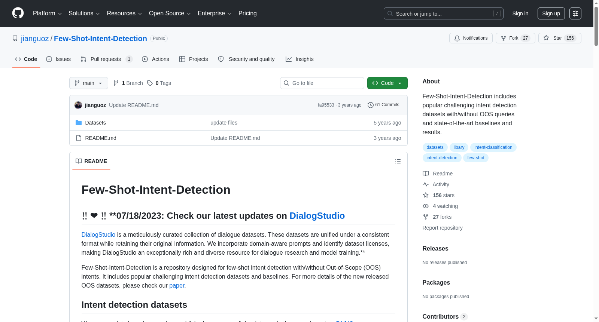Click the fork icon beside 27 forks
This screenshot has height=322, width=599.
pyautogui.click(x=426, y=217)
